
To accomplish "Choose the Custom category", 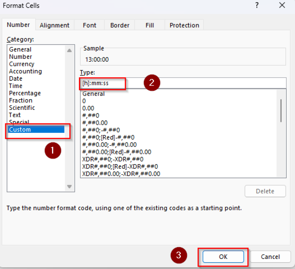I will (20, 129).
